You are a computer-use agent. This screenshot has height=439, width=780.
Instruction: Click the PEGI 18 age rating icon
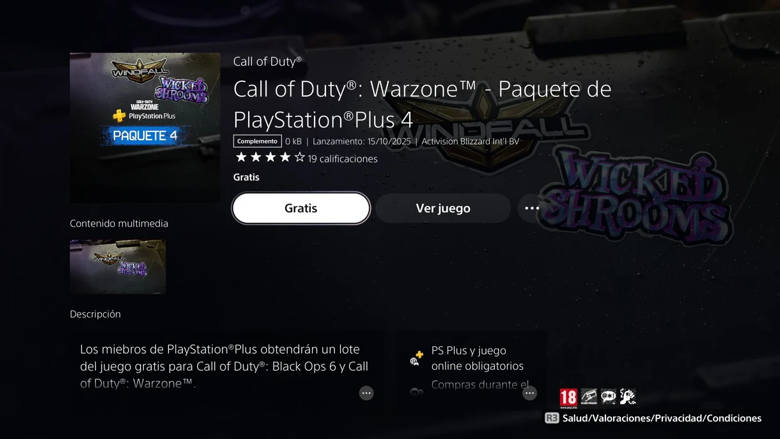[x=568, y=398]
